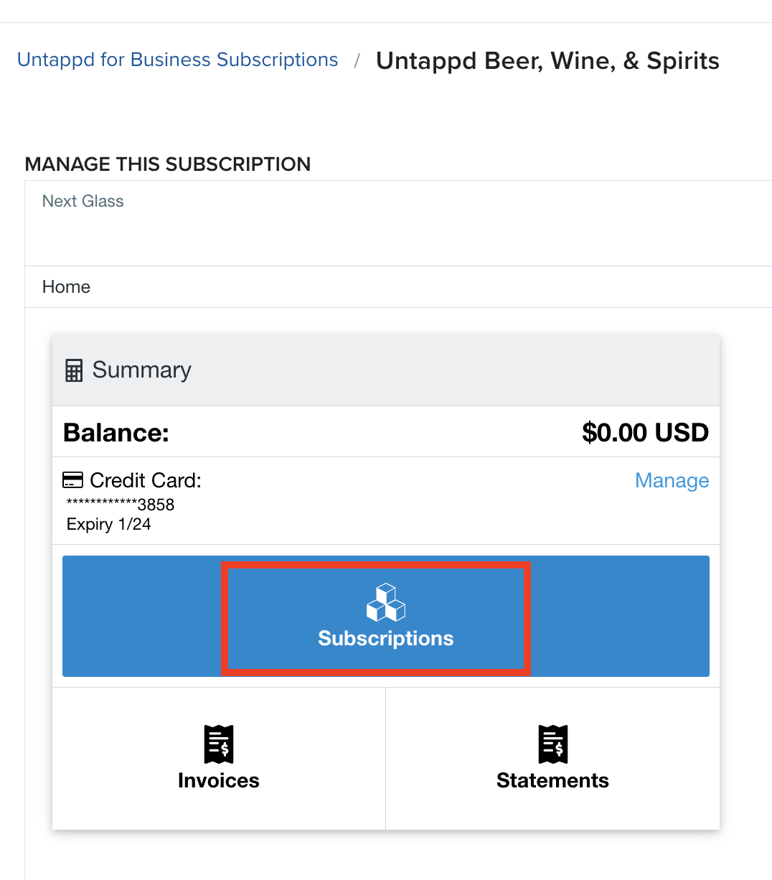Select the Statements icon in the right cell

552,744
